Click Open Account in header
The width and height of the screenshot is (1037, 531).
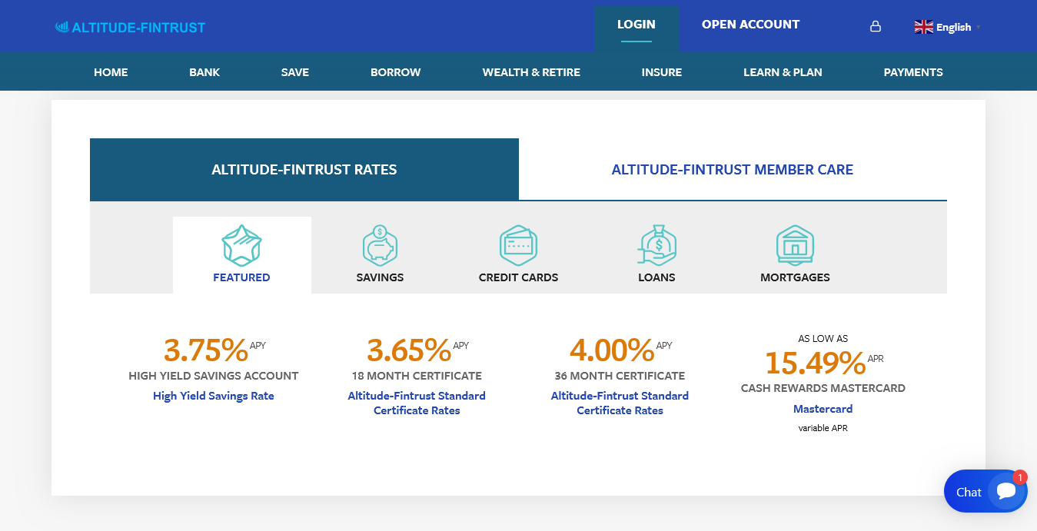(x=750, y=25)
